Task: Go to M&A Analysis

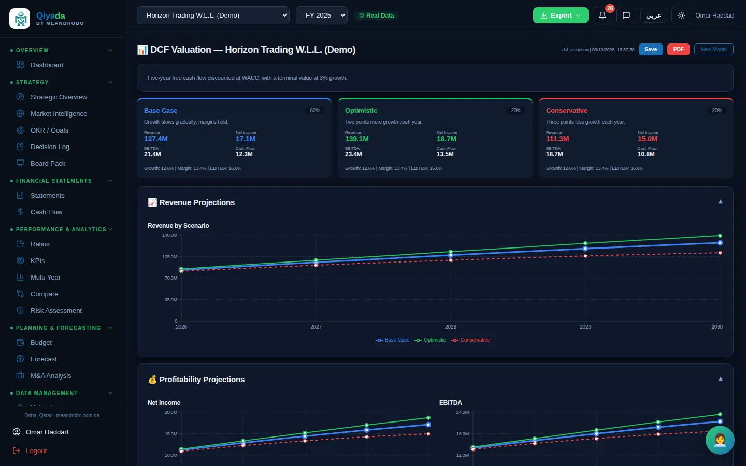Action: click(x=51, y=375)
